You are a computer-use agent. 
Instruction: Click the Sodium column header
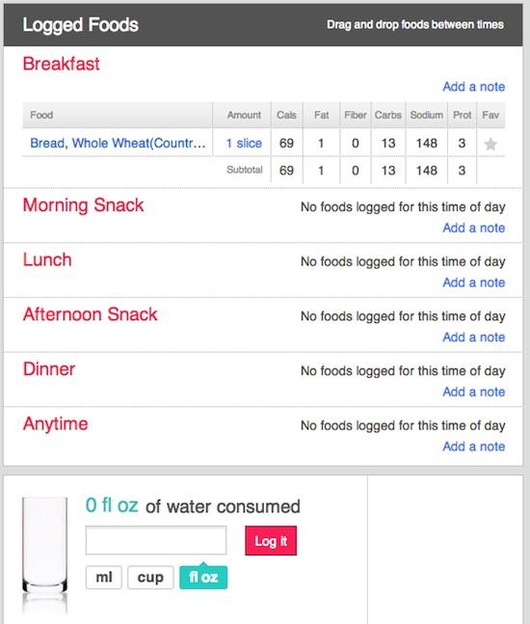(x=427, y=115)
